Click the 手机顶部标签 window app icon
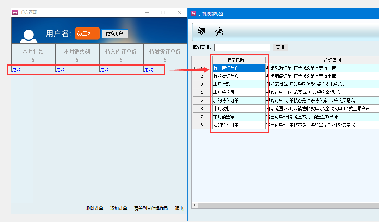 [x=193, y=14]
